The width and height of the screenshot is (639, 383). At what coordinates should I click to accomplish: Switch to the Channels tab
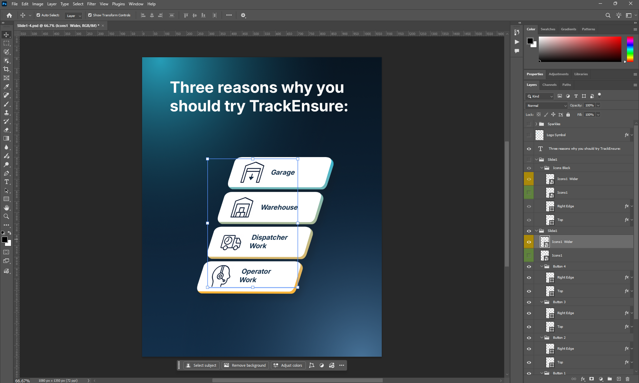coord(549,85)
